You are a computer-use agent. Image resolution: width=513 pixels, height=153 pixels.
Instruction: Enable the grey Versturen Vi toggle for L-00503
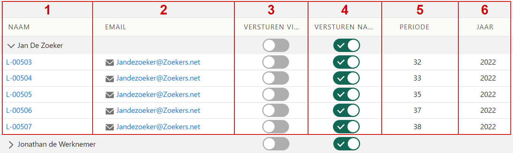click(x=276, y=62)
